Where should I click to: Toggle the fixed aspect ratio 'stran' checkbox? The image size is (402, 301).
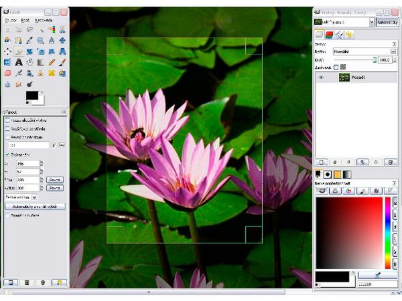pyautogui.click(x=7, y=137)
